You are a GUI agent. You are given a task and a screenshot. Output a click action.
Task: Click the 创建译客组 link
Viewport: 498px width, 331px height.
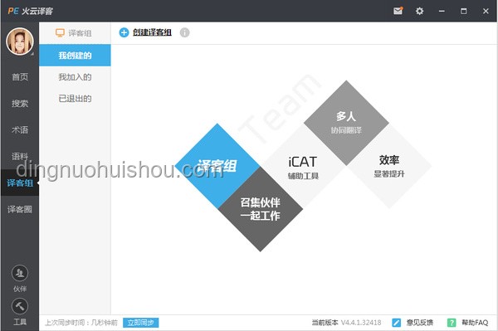tap(152, 32)
